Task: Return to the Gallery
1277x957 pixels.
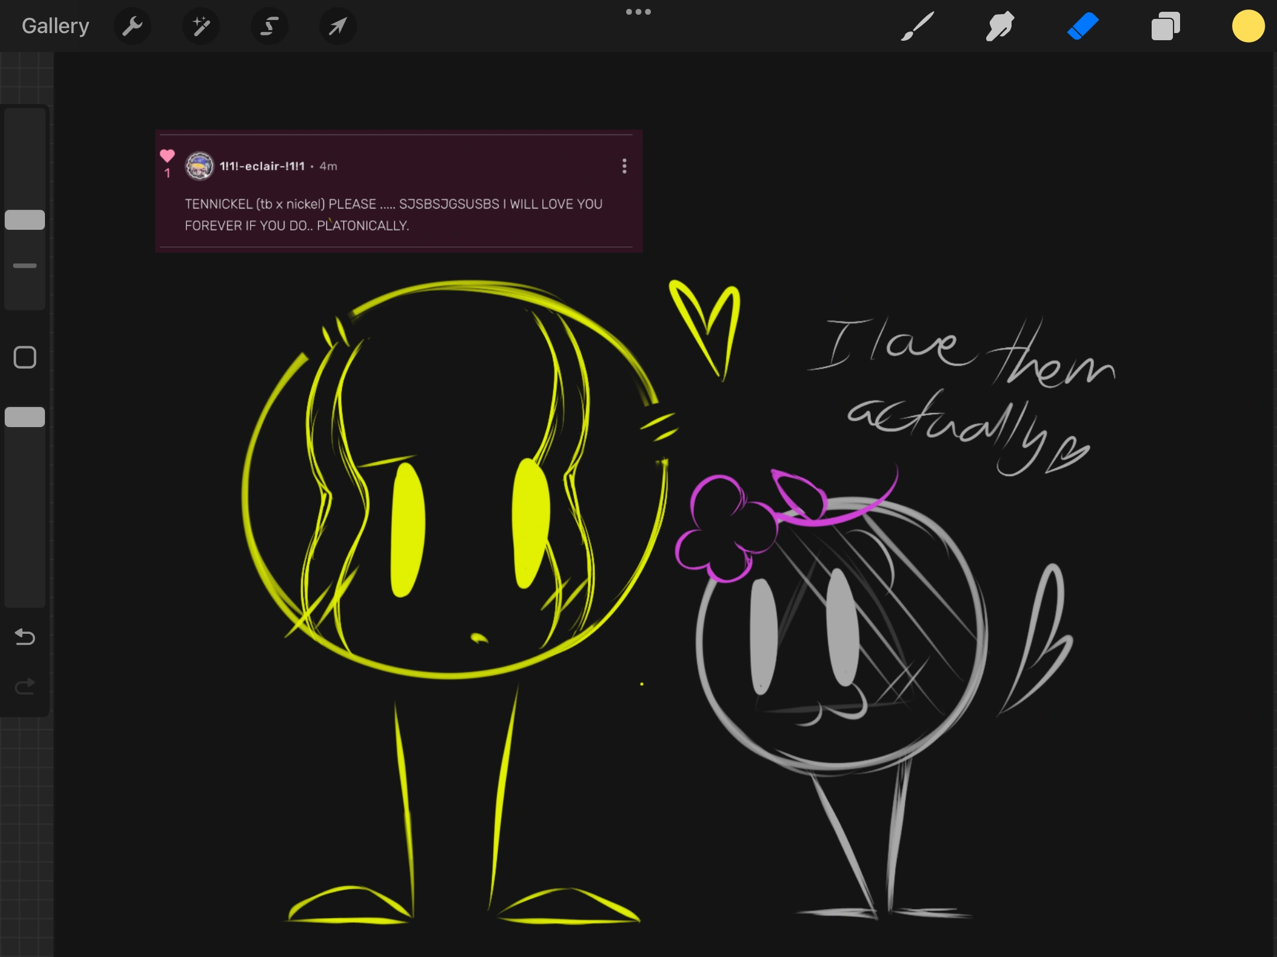Action: click(54, 25)
